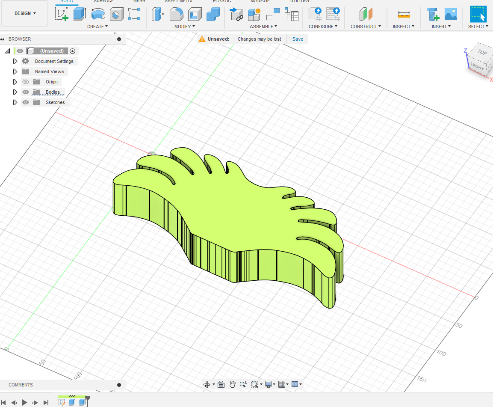This screenshot has width=493, height=407.
Task: Open the DESIGN workspace dropdown
Action: (25, 13)
